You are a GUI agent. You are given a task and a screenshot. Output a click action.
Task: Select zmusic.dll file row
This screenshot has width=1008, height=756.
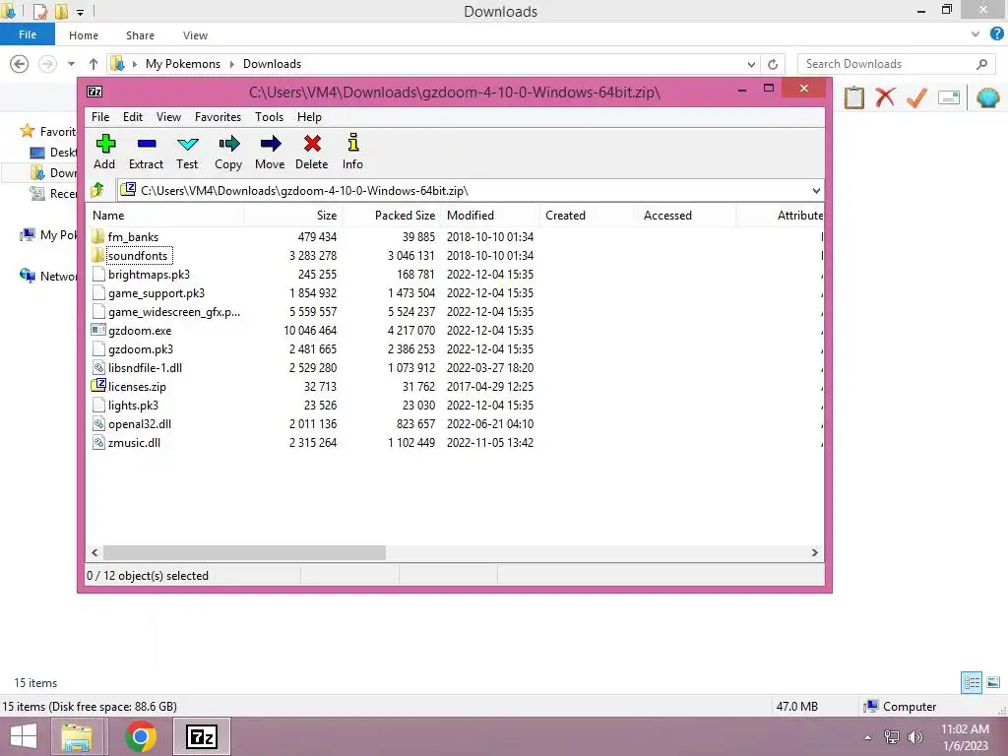(x=134, y=442)
